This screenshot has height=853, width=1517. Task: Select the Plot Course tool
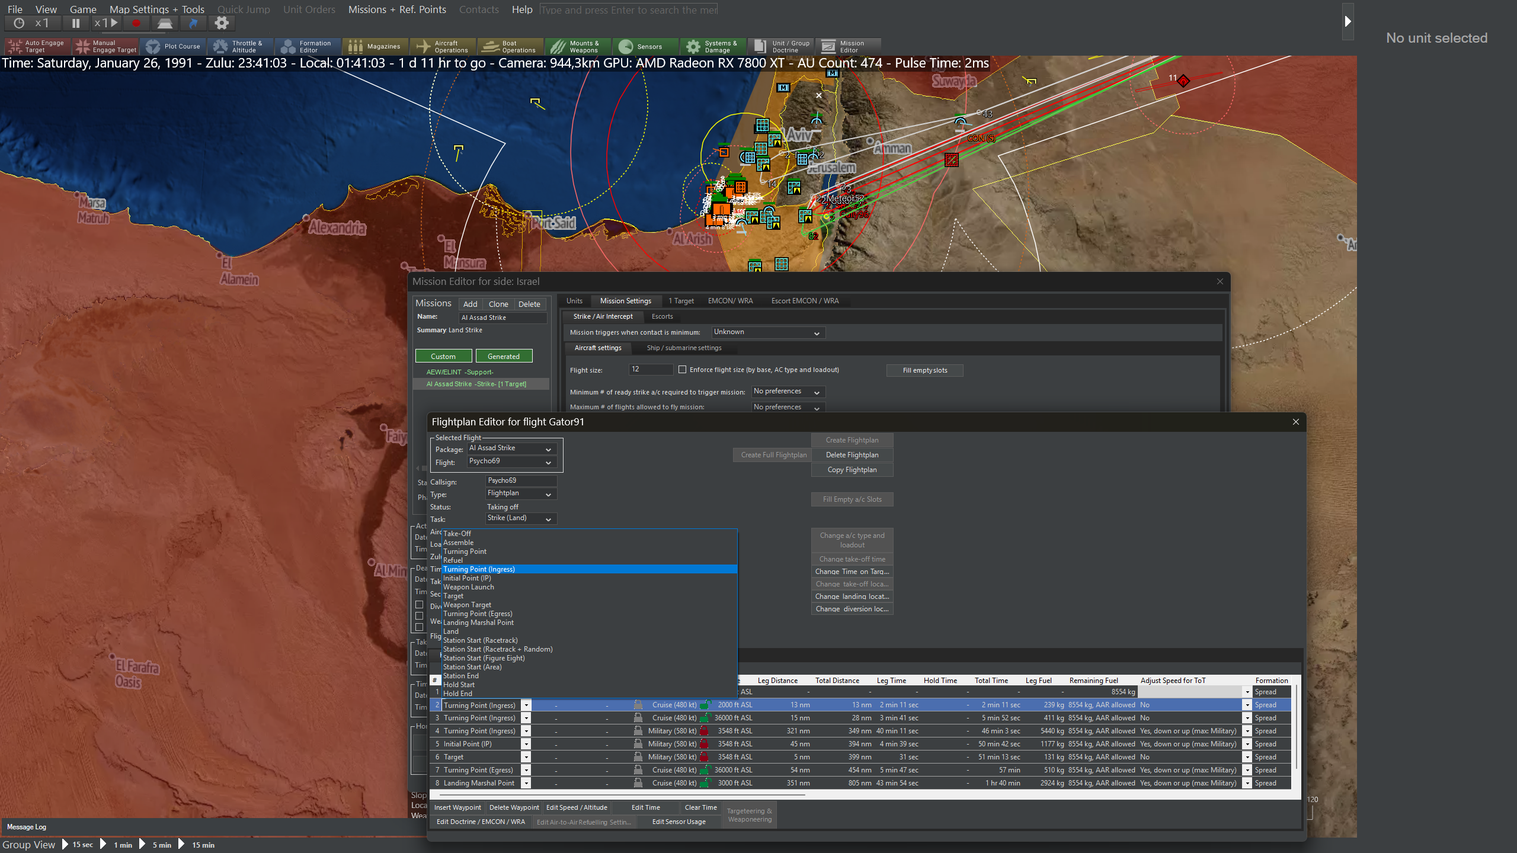[173, 46]
